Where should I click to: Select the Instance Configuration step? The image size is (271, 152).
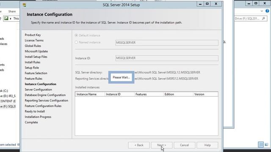point(41,84)
